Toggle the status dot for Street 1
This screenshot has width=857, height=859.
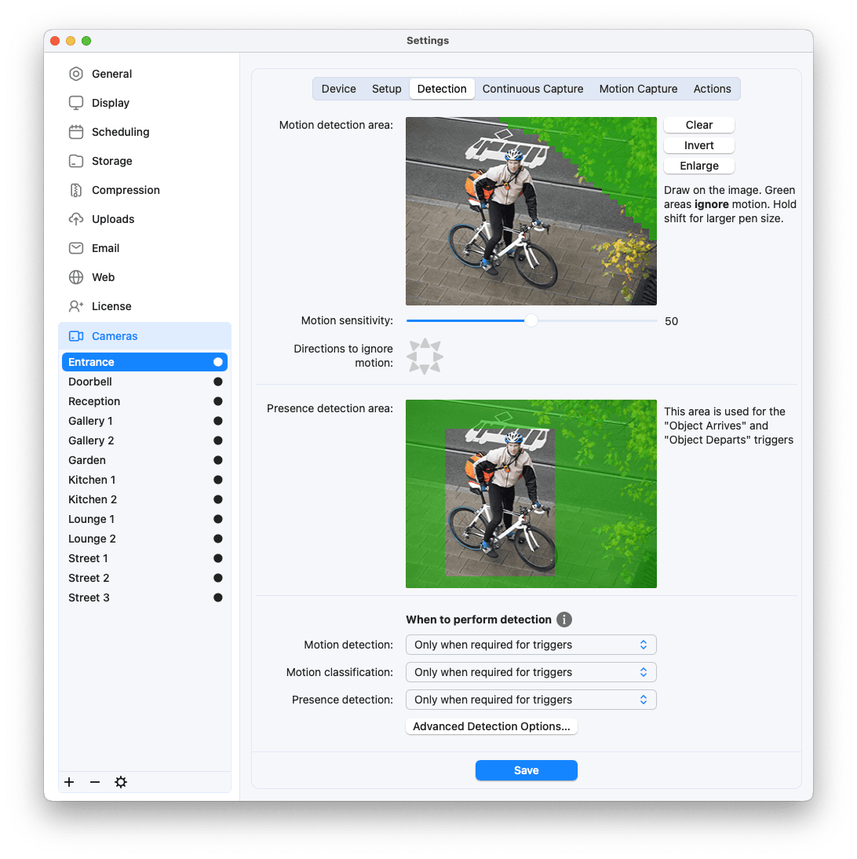(217, 558)
